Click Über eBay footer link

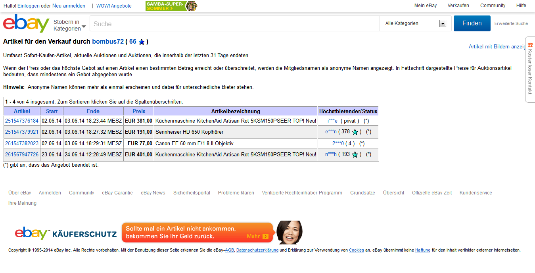pyautogui.click(x=20, y=193)
